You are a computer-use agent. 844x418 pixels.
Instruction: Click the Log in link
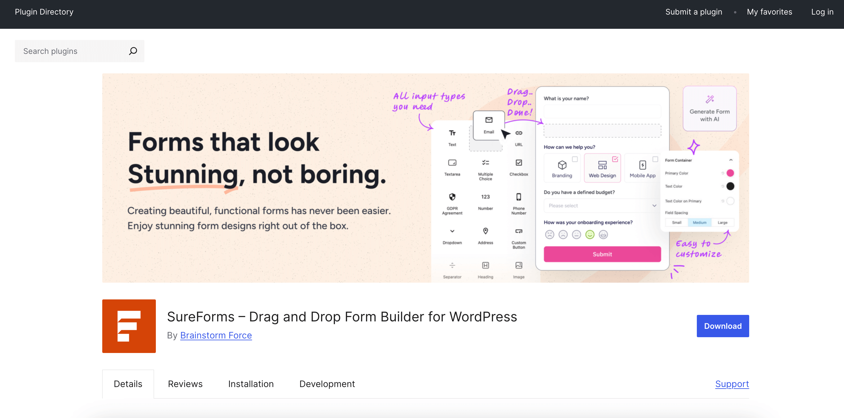click(822, 12)
